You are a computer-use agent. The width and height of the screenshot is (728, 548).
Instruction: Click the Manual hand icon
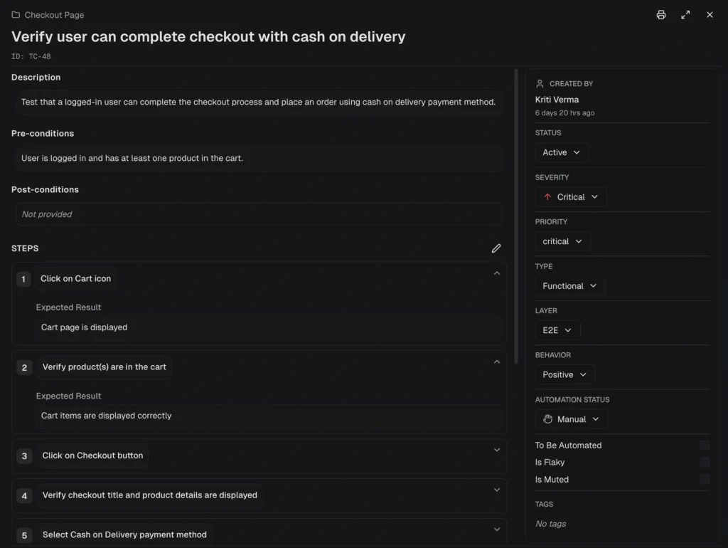547,419
